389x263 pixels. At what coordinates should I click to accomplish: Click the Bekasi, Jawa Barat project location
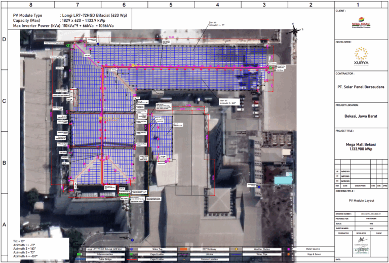360,116
